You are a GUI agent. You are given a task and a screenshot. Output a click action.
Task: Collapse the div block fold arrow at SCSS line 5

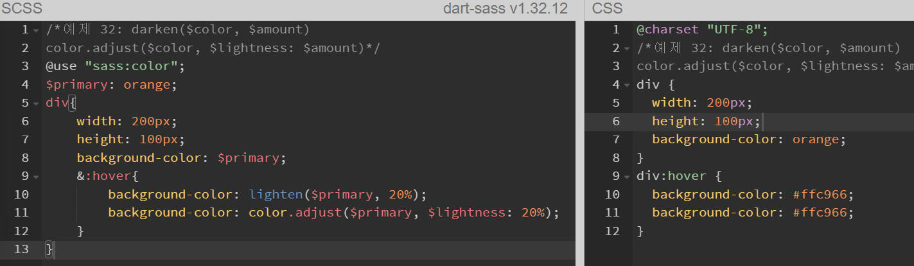pos(36,103)
